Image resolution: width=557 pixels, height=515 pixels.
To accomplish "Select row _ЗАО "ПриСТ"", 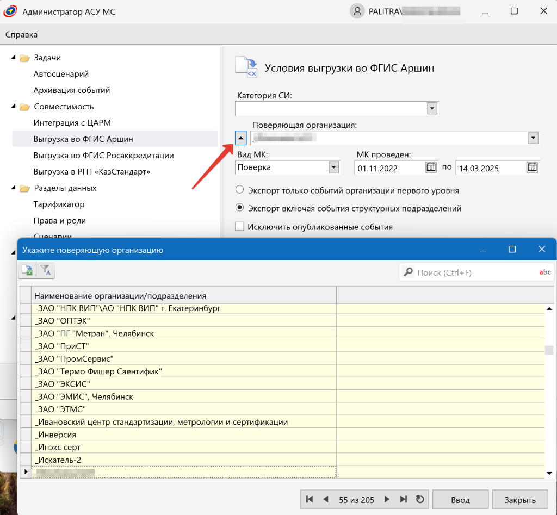I will click(x=184, y=346).
